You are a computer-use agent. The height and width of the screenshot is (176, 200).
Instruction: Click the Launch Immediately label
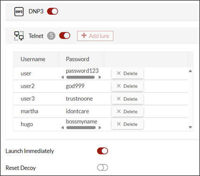pos(30,151)
